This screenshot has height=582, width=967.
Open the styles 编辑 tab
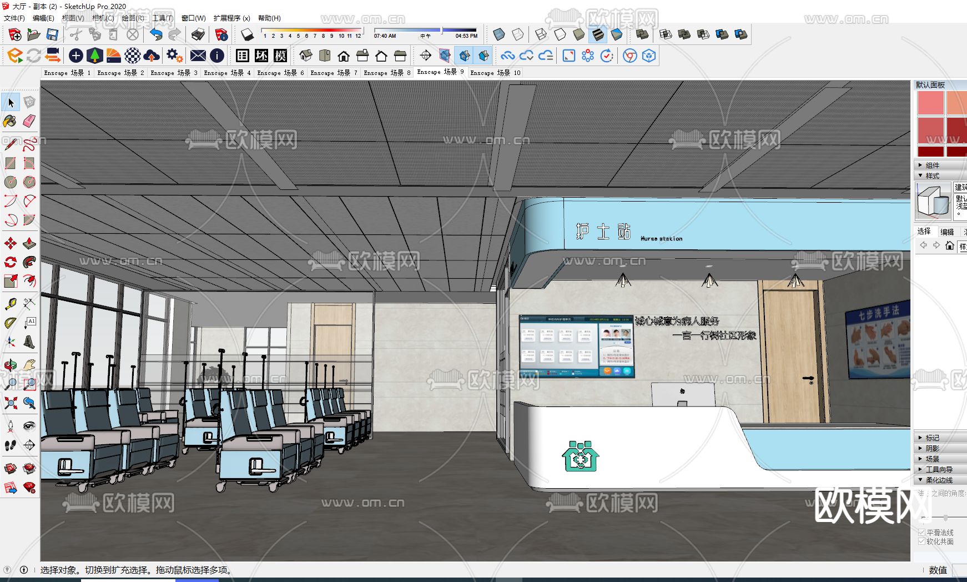tap(947, 232)
